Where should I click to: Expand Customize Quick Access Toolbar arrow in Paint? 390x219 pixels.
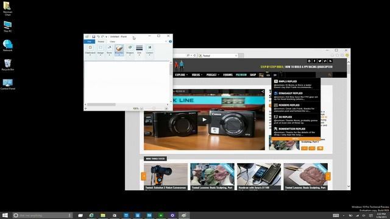tap(106, 36)
